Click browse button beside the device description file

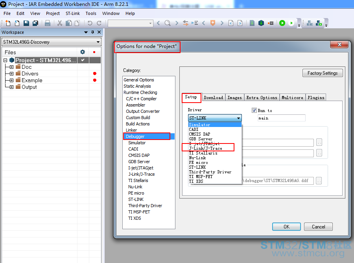319,181
